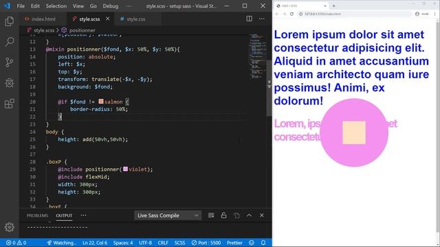The height and width of the screenshot is (247, 440).
Task: Open the Debug menu
Action: coord(111,6)
